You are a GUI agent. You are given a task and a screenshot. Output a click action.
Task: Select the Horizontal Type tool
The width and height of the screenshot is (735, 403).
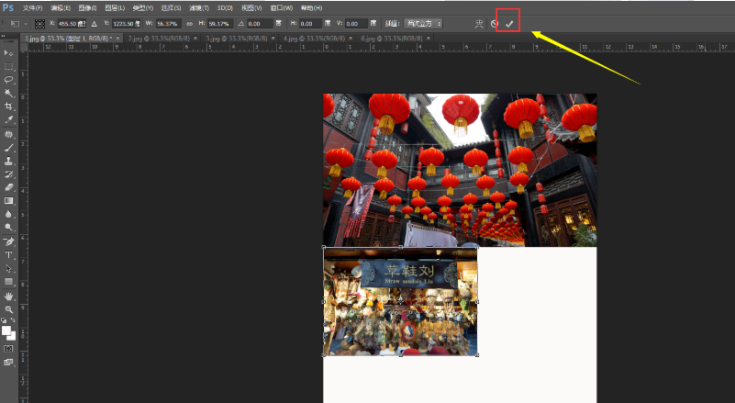9,254
